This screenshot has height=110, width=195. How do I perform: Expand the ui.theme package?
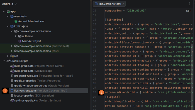coord(16,36)
